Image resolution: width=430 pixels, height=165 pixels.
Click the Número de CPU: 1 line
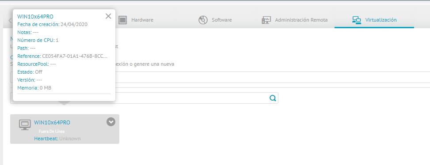click(38, 40)
